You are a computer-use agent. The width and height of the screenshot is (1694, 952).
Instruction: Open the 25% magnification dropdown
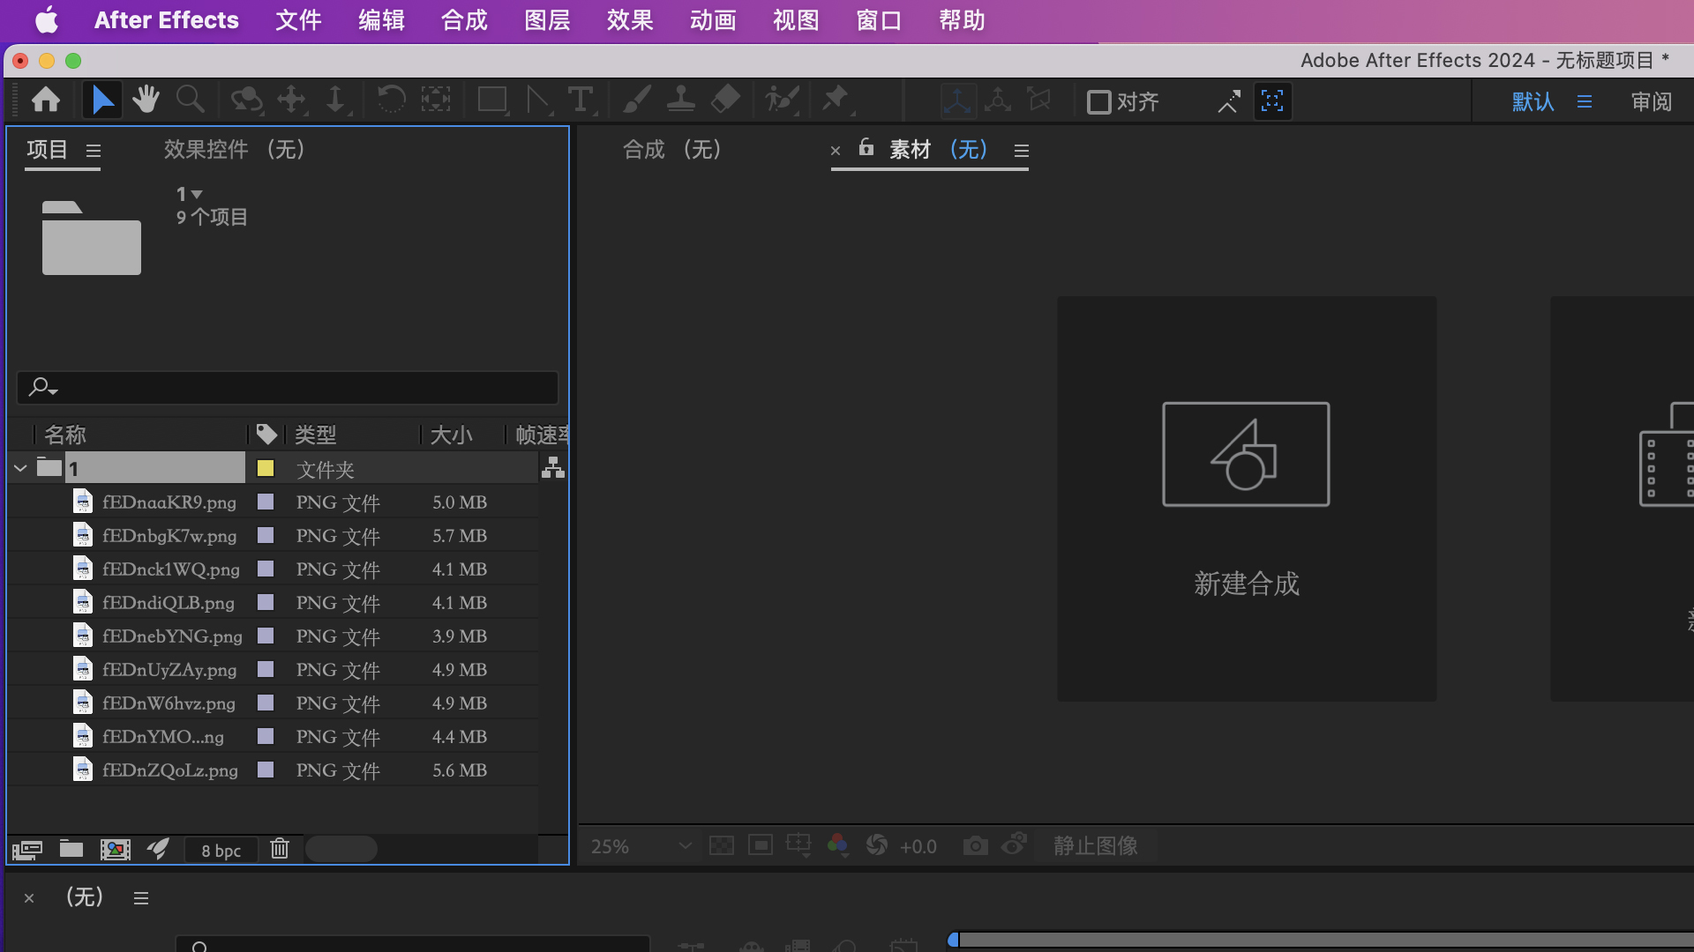click(641, 845)
